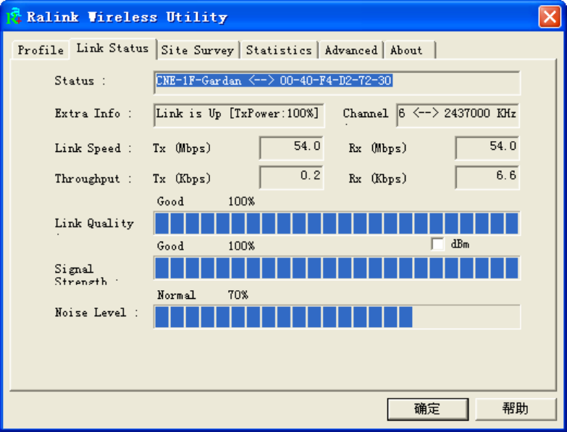
Task: Click the Link Speed Tx (Mbps) value box
Action: (x=291, y=148)
